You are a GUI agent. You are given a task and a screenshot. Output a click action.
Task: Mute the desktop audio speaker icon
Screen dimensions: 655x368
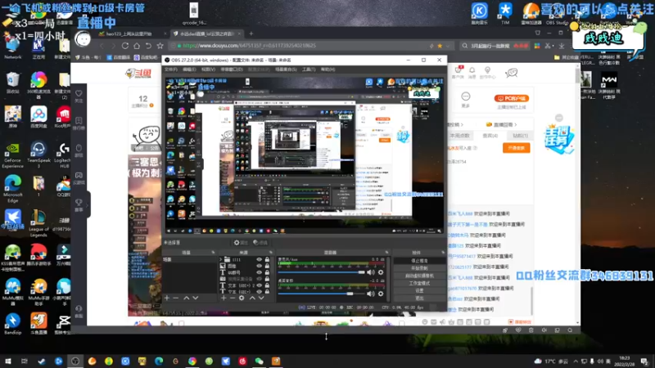[371, 294]
